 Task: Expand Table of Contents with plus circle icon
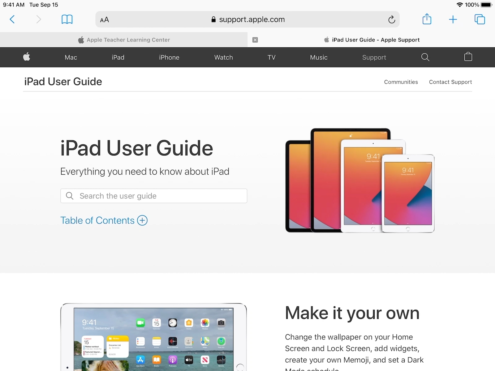point(142,220)
